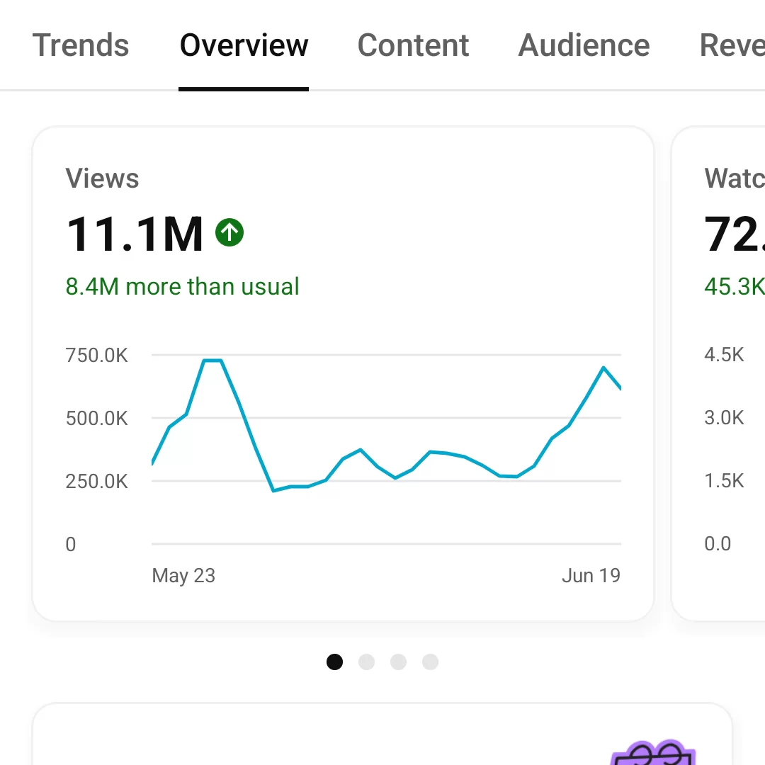The image size is (765, 765).
Task: Click the views line chart
Action: click(x=387, y=449)
